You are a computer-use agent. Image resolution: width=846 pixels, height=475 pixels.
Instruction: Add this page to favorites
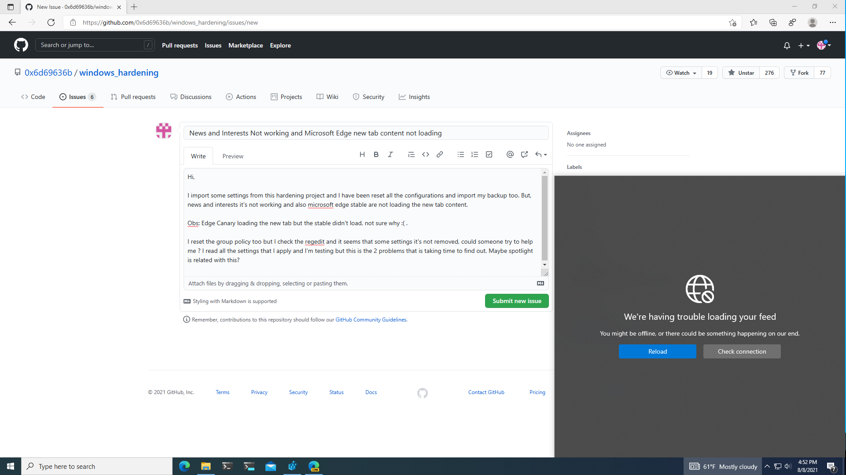[x=732, y=22]
